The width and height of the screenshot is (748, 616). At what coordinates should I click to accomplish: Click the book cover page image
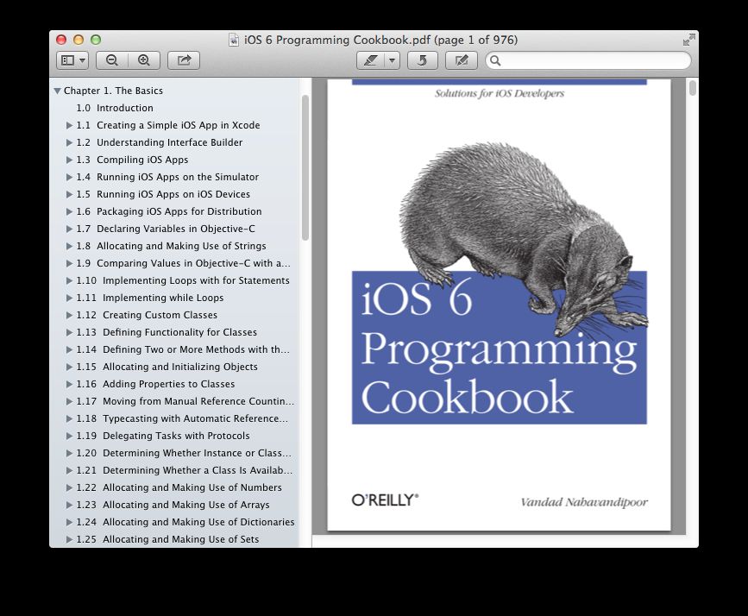coord(499,302)
